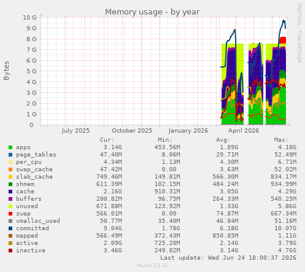The image size is (305, 272).
Task: Click the 'Bytes' y-axis label
Action: coord(6,71)
